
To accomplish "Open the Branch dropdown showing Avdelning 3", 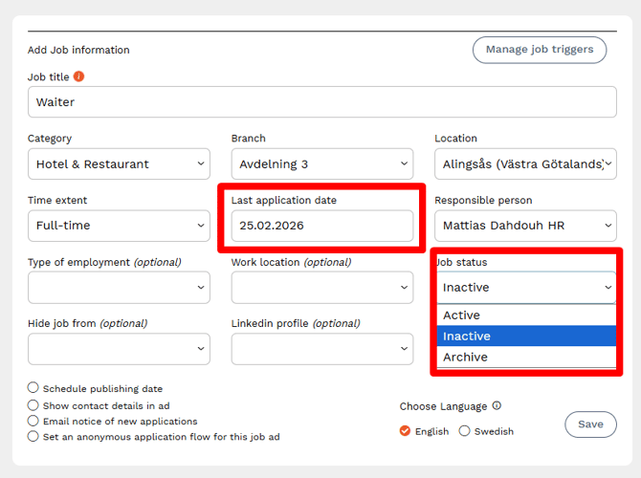I will [322, 163].
